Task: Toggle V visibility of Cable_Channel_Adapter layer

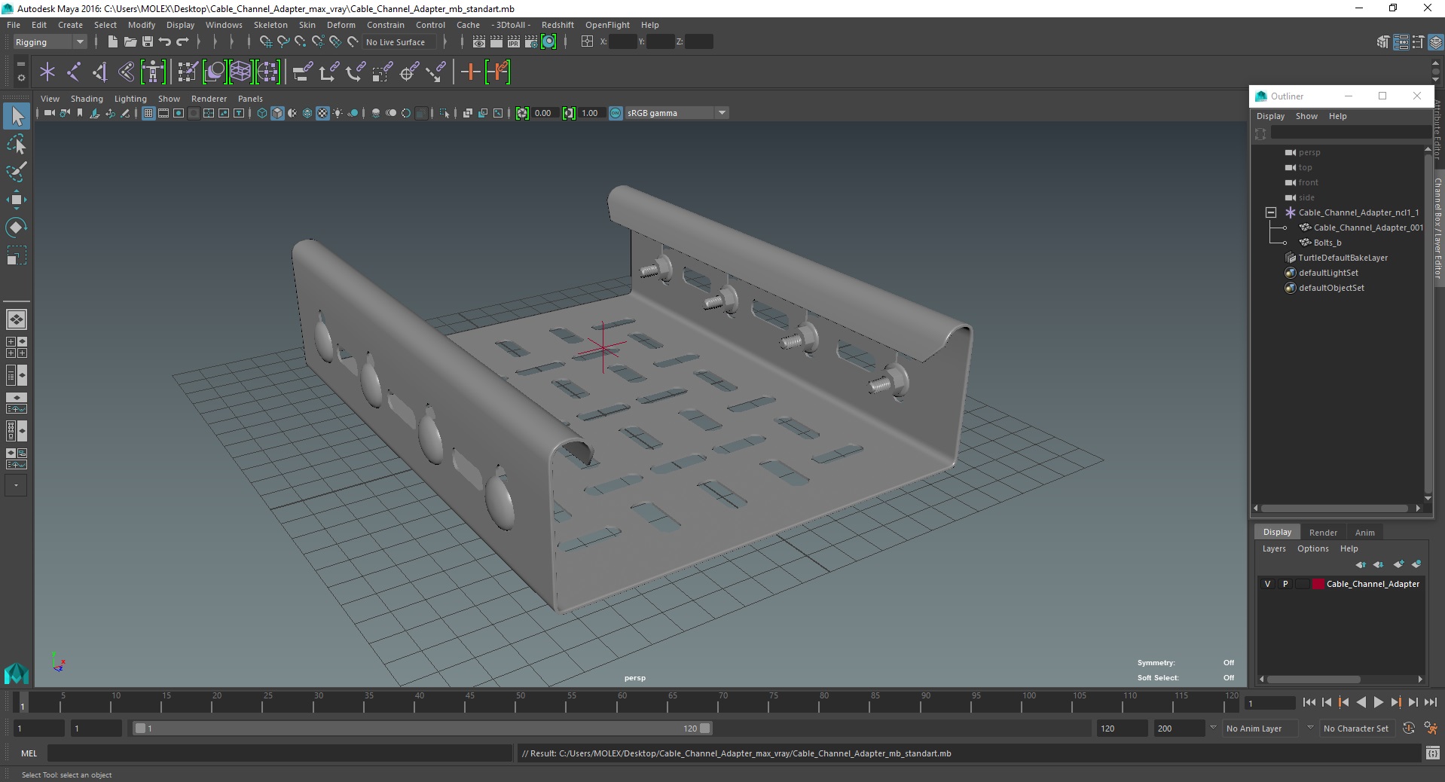Action: pyautogui.click(x=1267, y=584)
